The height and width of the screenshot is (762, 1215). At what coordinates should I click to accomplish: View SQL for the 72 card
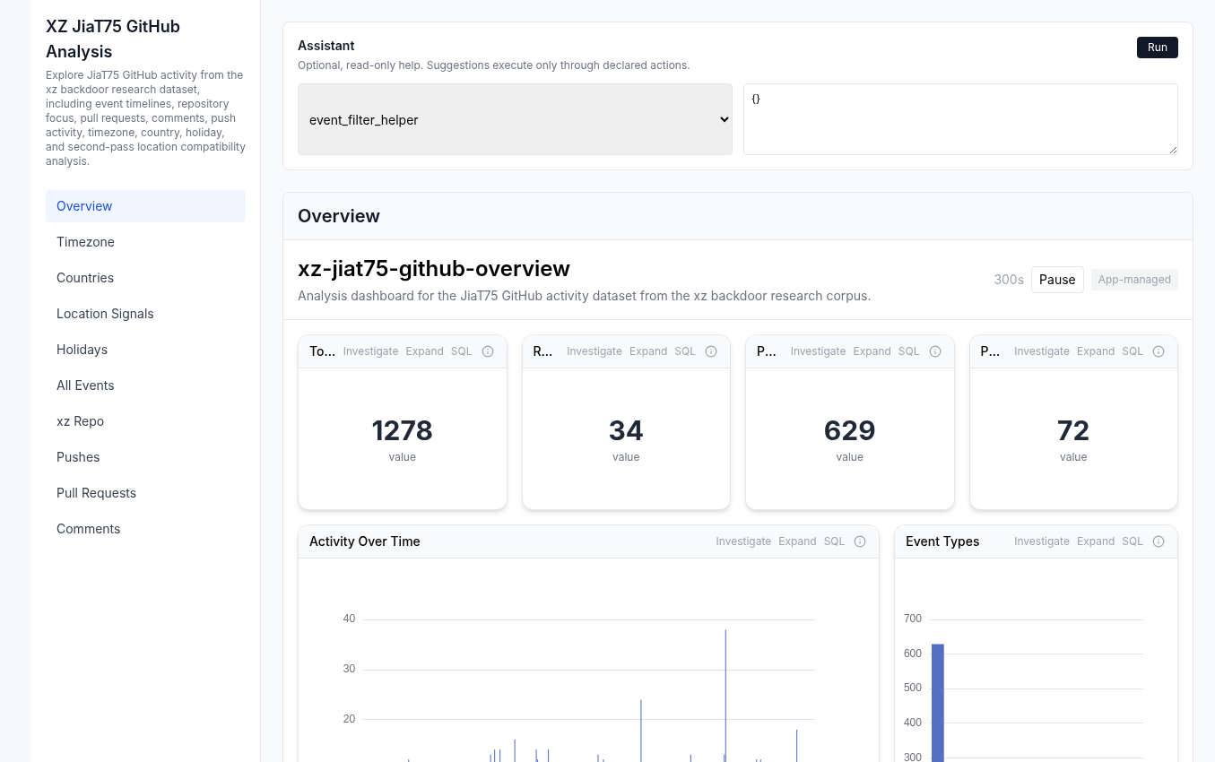[1133, 351]
